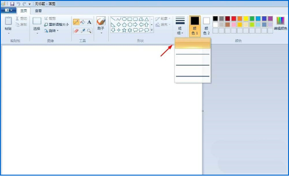Open the blue Paint file menu
The width and height of the screenshot is (289, 176).
pos(8,10)
